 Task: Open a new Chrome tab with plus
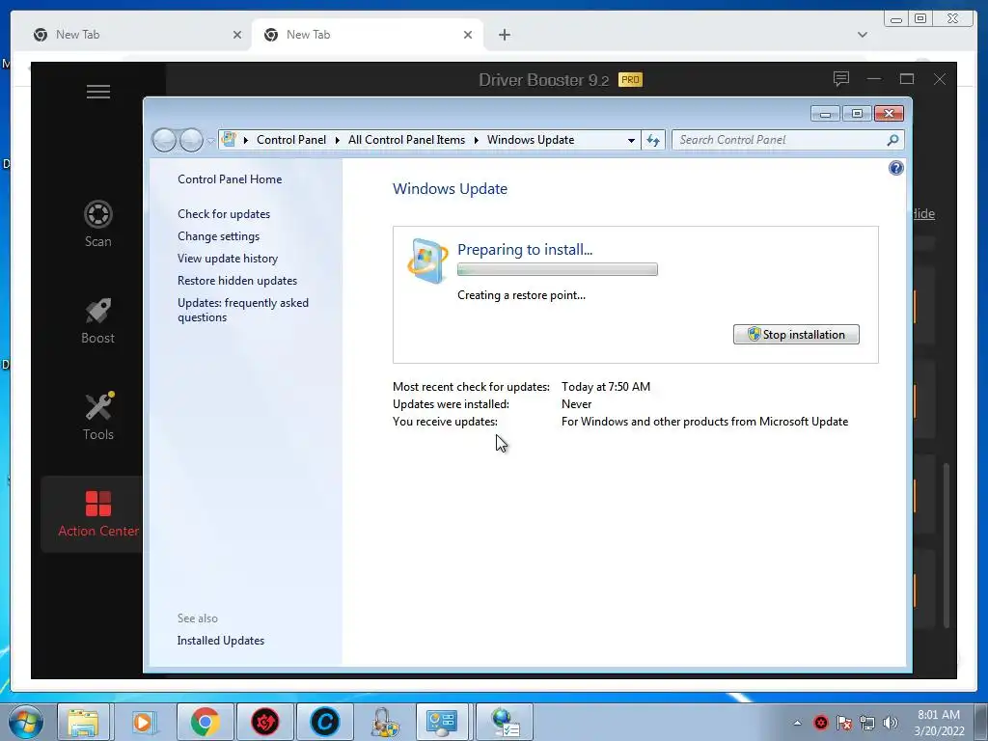pyautogui.click(x=504, y=35)
